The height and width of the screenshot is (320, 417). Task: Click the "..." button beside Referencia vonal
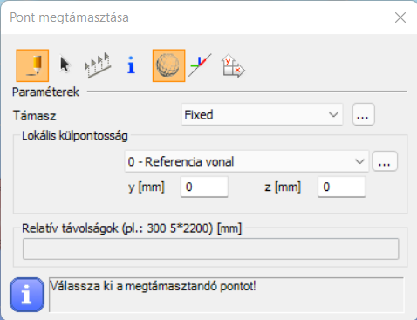click(385, 161)
